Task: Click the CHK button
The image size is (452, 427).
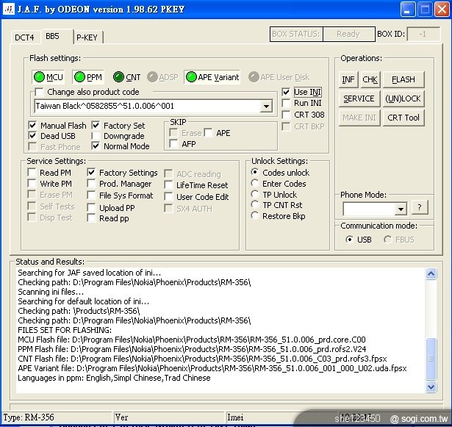Action: [370, 79]
